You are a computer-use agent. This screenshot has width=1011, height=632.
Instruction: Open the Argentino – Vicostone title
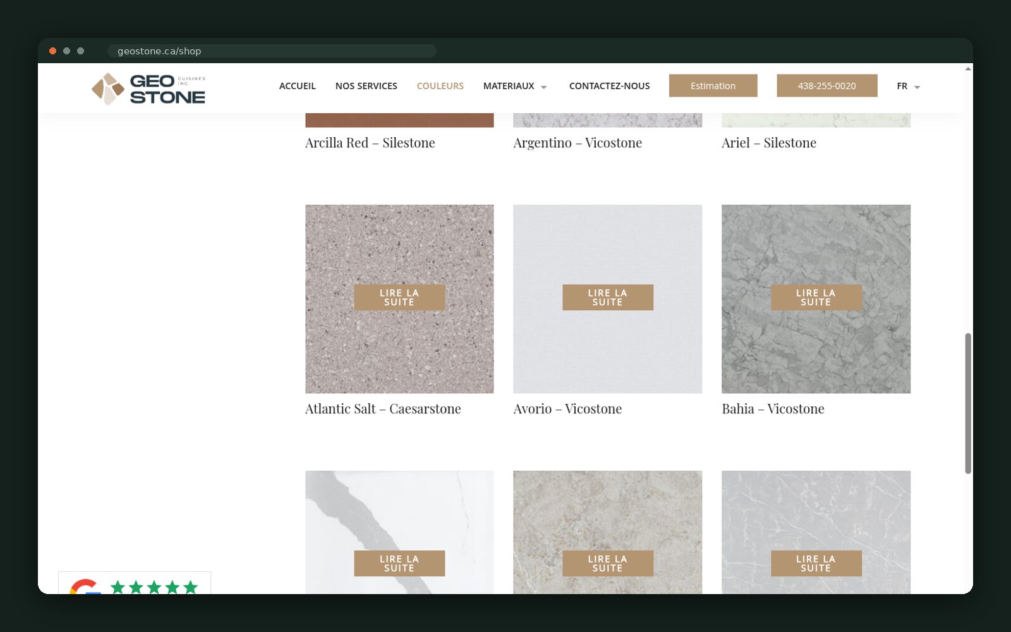578,143
